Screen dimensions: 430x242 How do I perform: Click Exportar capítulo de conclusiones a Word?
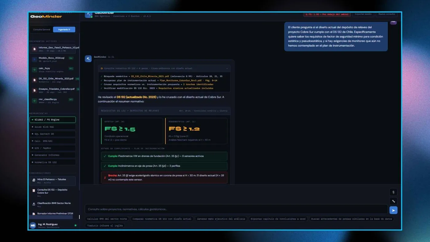point(278,219)
